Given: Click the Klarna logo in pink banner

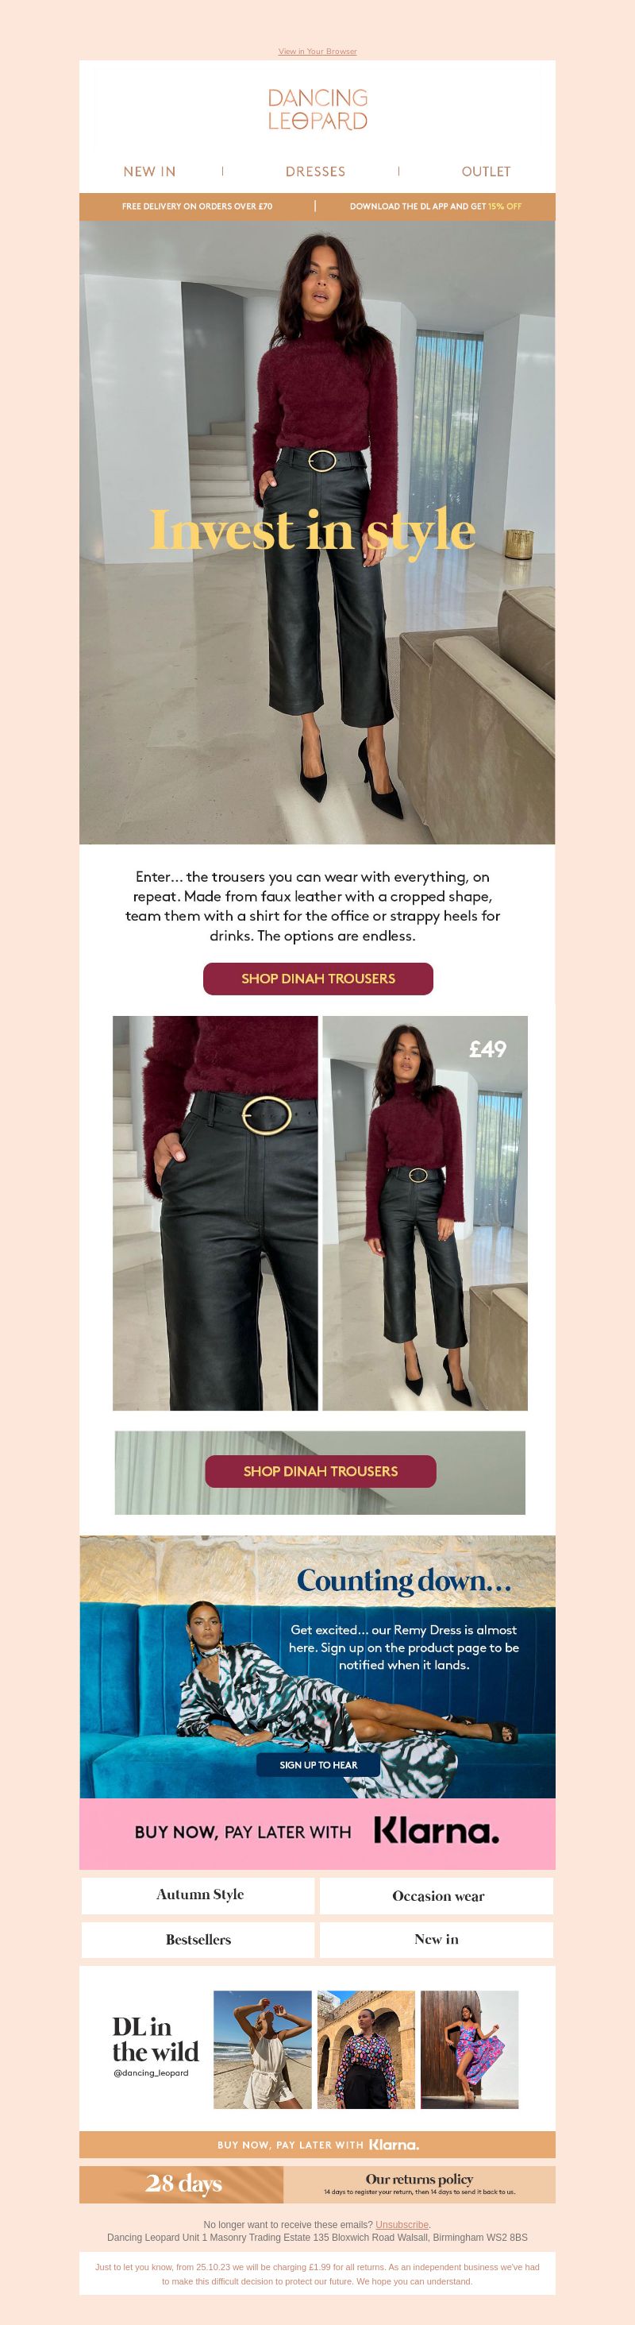Looking at the screenshot, I should pos(436,1831).
